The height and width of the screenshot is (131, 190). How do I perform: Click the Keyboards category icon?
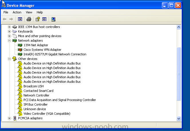15,31
